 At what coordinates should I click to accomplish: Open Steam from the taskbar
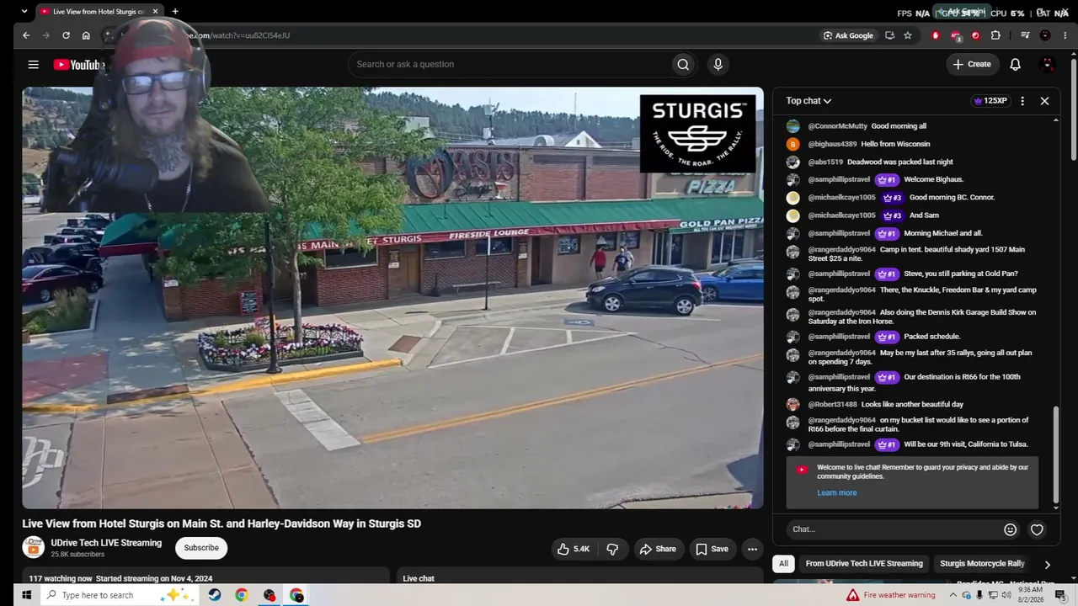tap(215, 595)
